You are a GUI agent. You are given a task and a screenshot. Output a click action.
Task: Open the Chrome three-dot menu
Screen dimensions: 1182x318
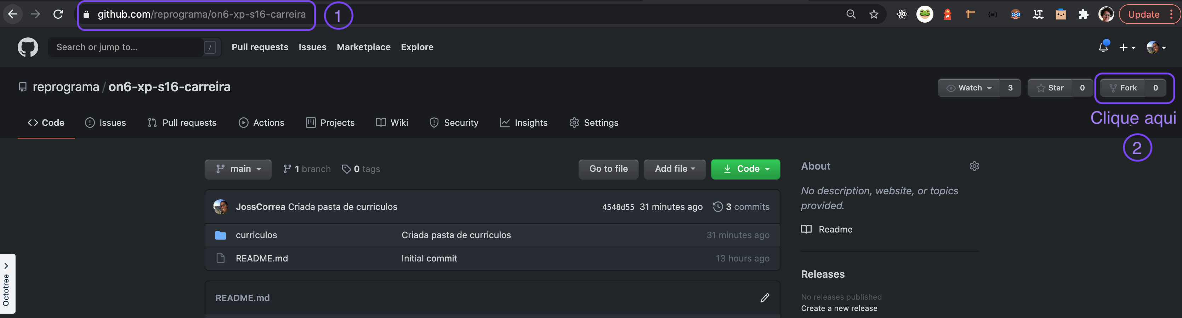(x=1171, y=14)
